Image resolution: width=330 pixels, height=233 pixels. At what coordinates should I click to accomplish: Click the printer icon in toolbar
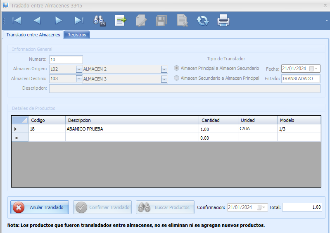coord(223,20)
